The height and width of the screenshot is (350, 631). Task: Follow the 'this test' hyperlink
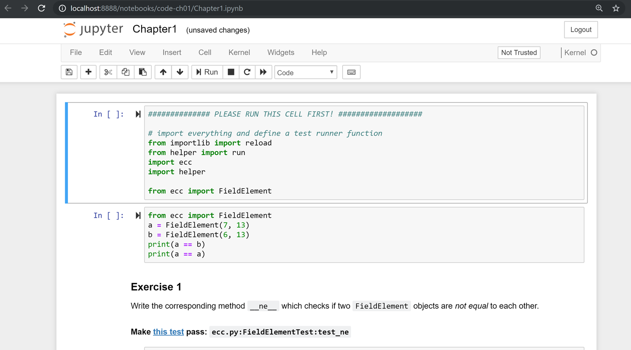(x=168, y=332)
